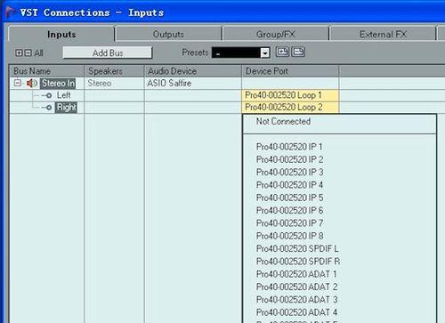This screenshot has width=445, height=323.
Task: Switch to the Outputs tab
Action: click(x=168, y=34)
